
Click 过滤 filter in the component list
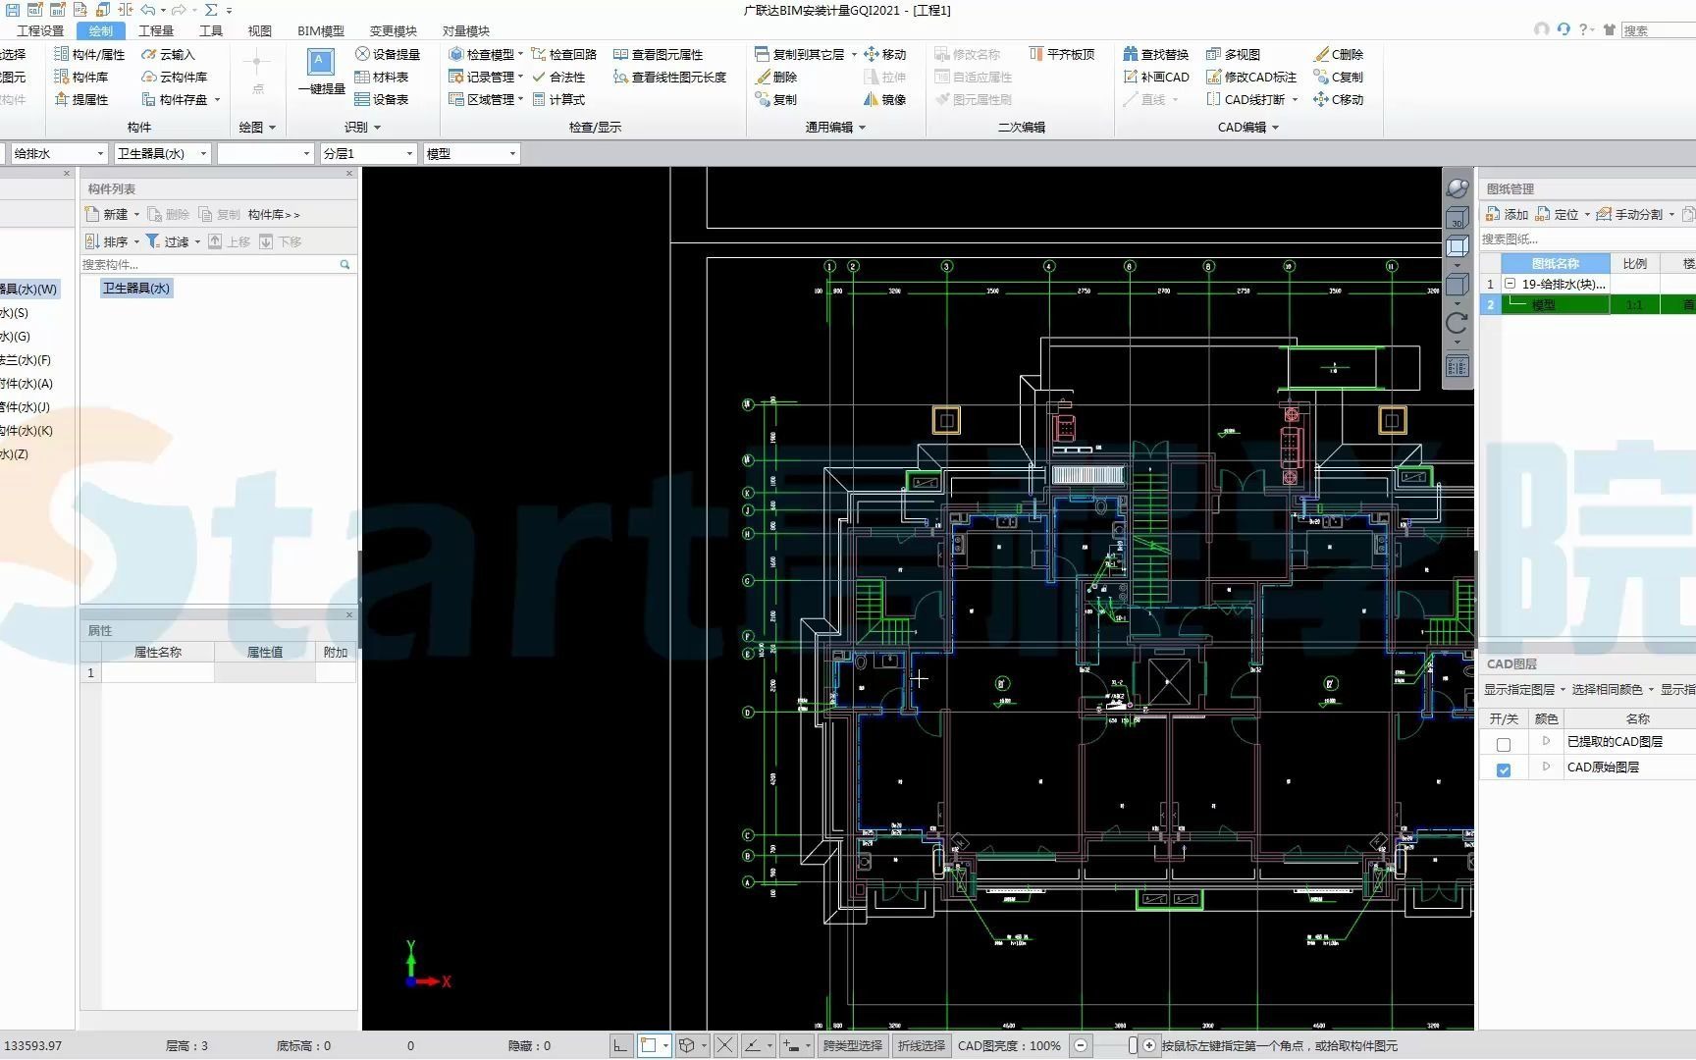click(x=169, y=241)
